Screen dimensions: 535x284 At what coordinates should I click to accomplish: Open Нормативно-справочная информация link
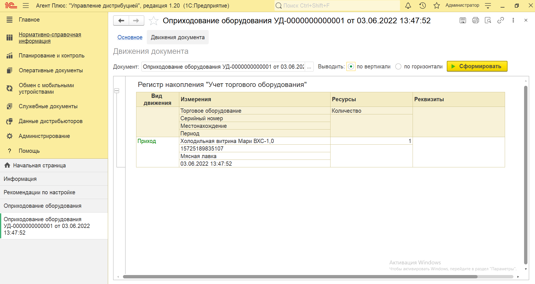[50, 38]
